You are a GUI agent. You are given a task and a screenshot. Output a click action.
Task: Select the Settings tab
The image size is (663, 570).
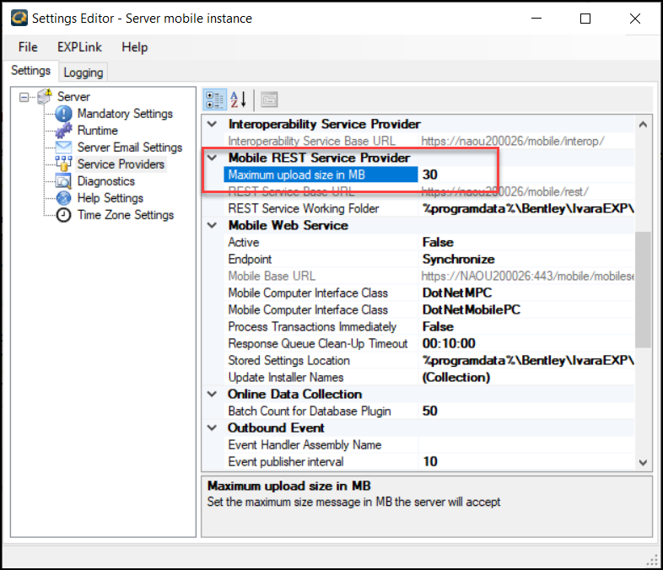tap(30, 71)
